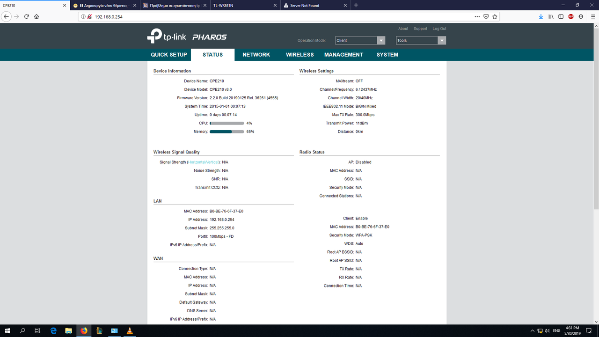This screenshot has height=337, width=599.
Task: Show site information icon in address bar
Action: (83, 16)
